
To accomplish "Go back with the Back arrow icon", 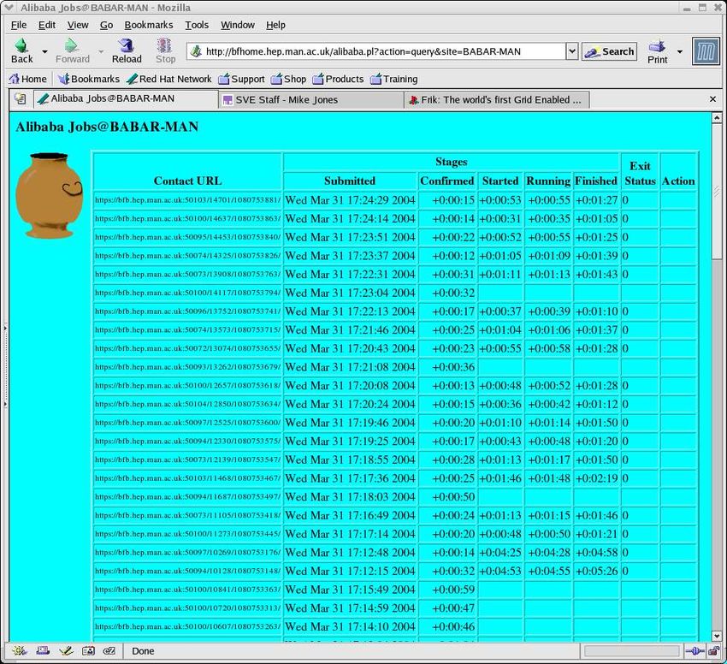I will click(x=21, y=45).
